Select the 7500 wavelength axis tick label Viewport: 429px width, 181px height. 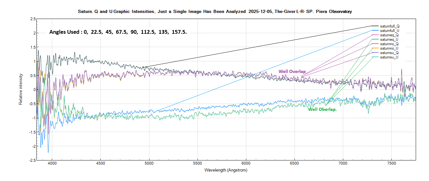pyautogui.click(x=391, y=164)
